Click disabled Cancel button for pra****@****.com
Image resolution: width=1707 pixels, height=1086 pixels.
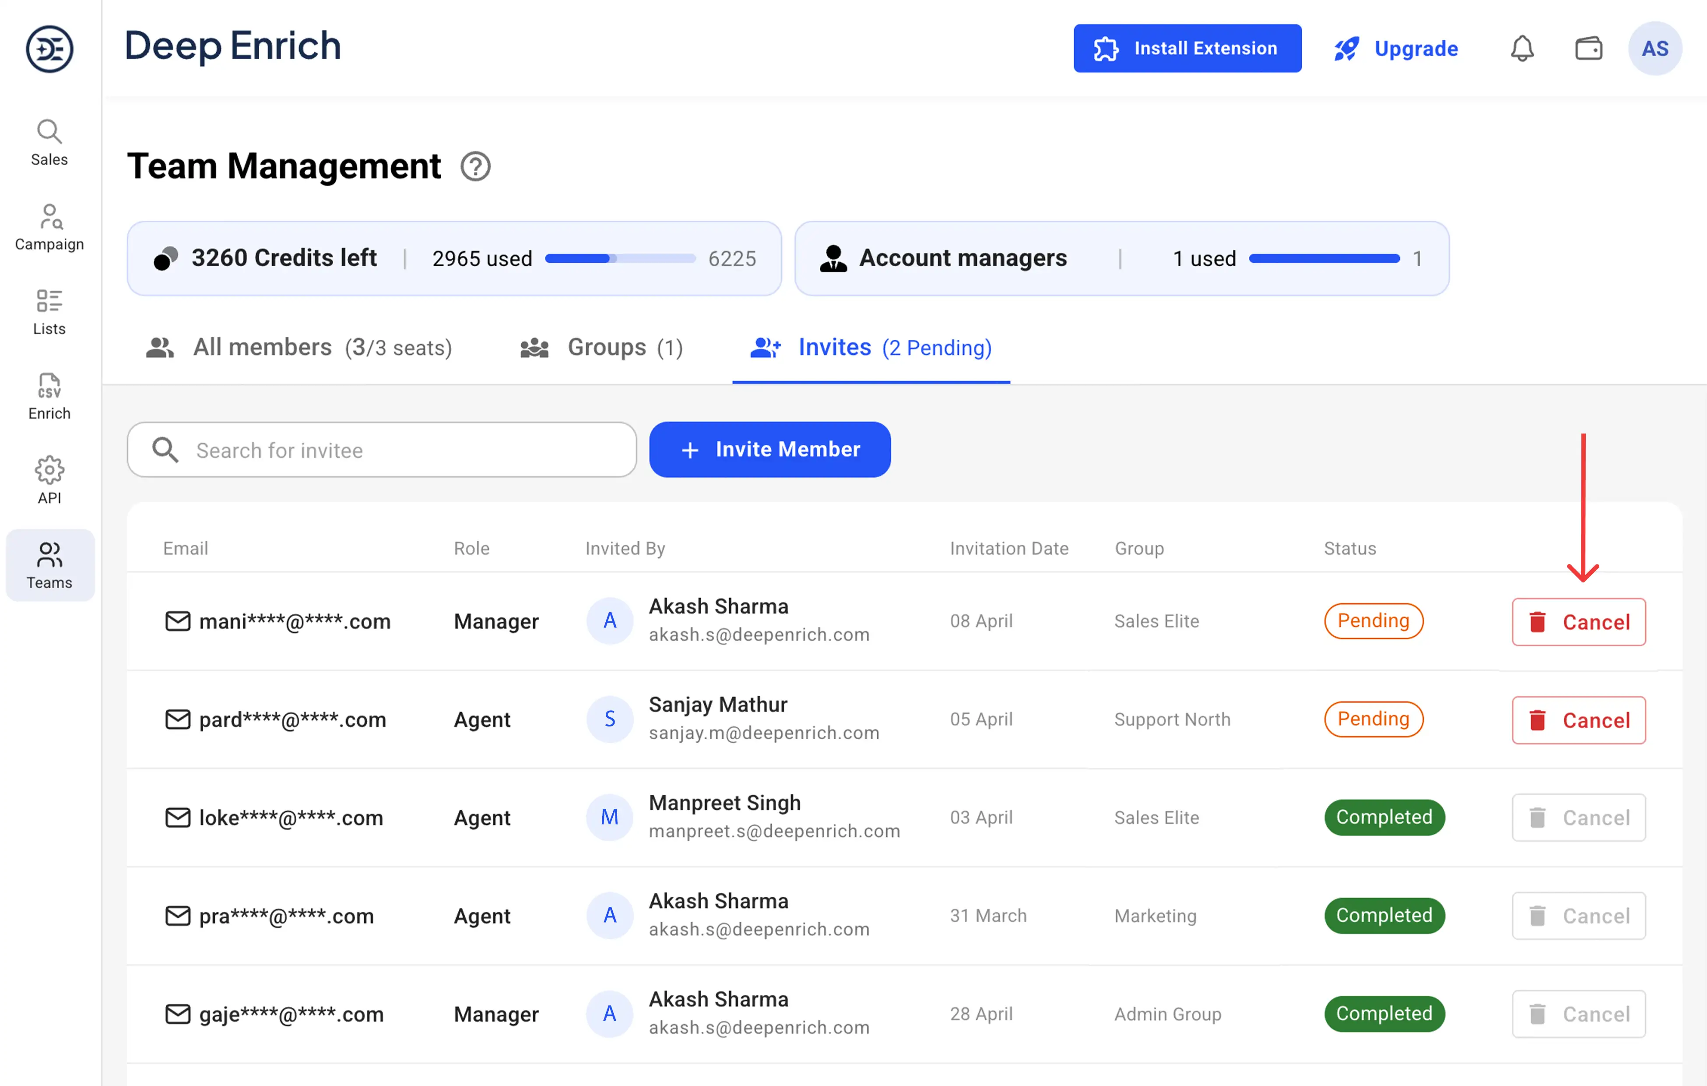click(1579, 916)
